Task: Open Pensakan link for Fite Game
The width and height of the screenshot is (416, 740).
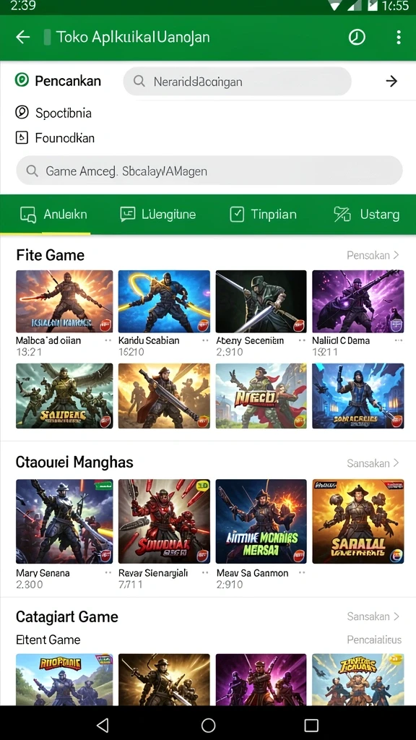Action: (373, 255)
